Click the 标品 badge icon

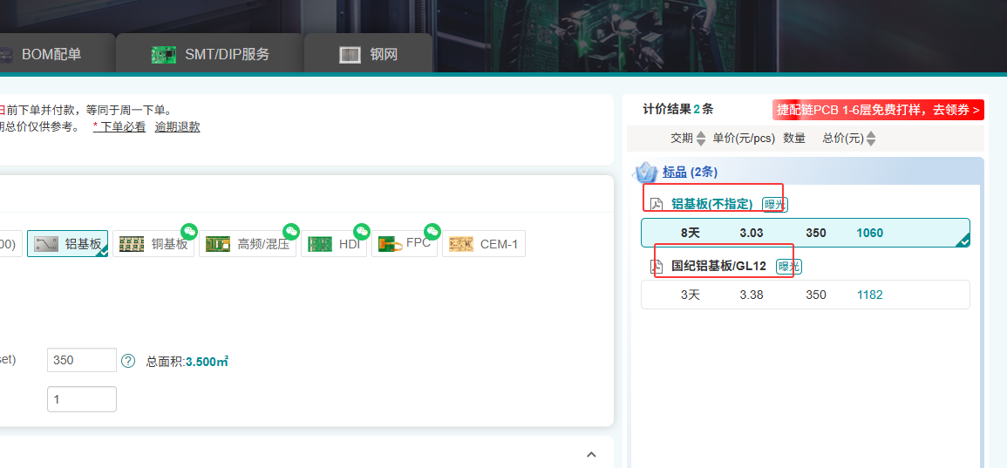645,172
